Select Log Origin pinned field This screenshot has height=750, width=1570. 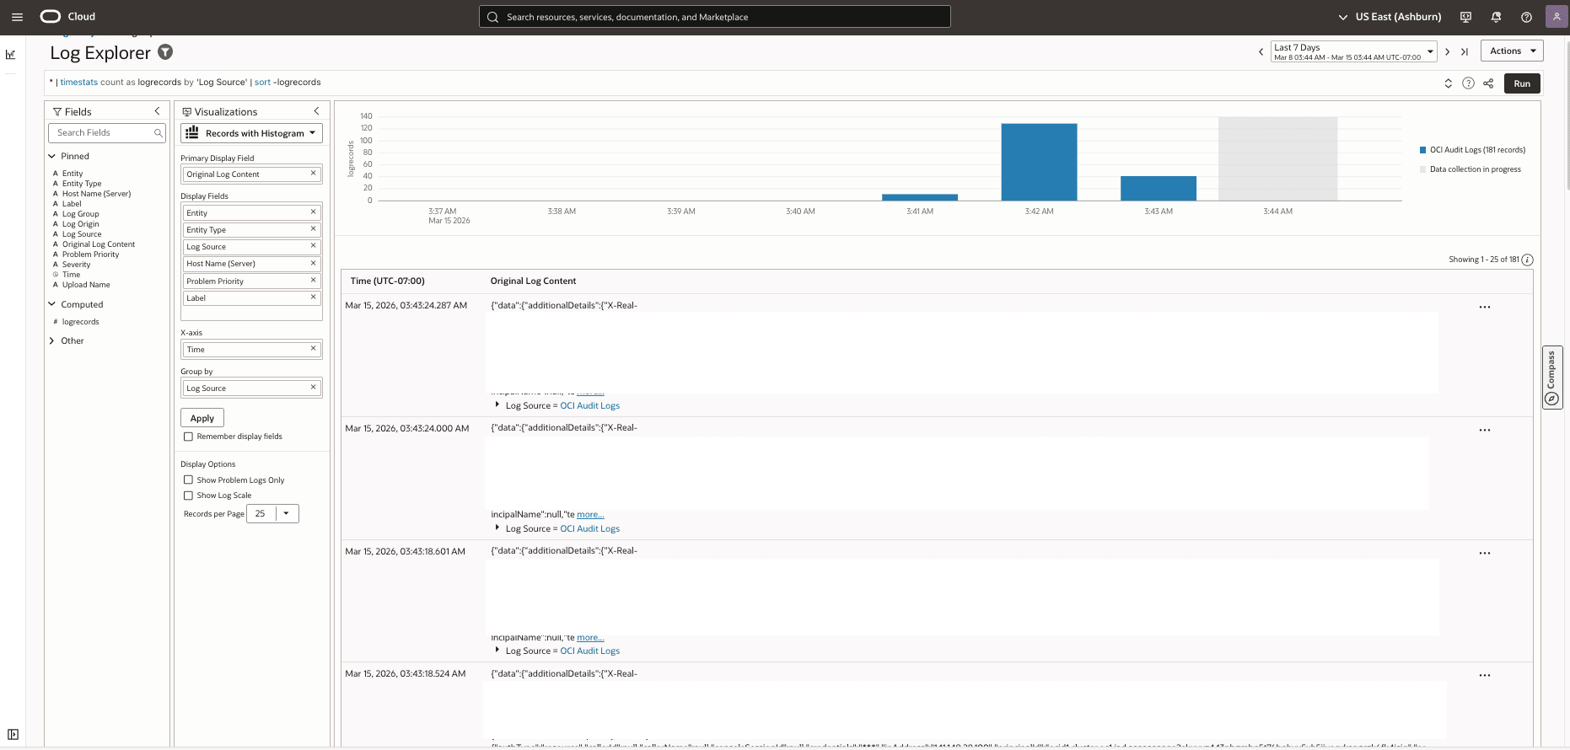(80, 224)
